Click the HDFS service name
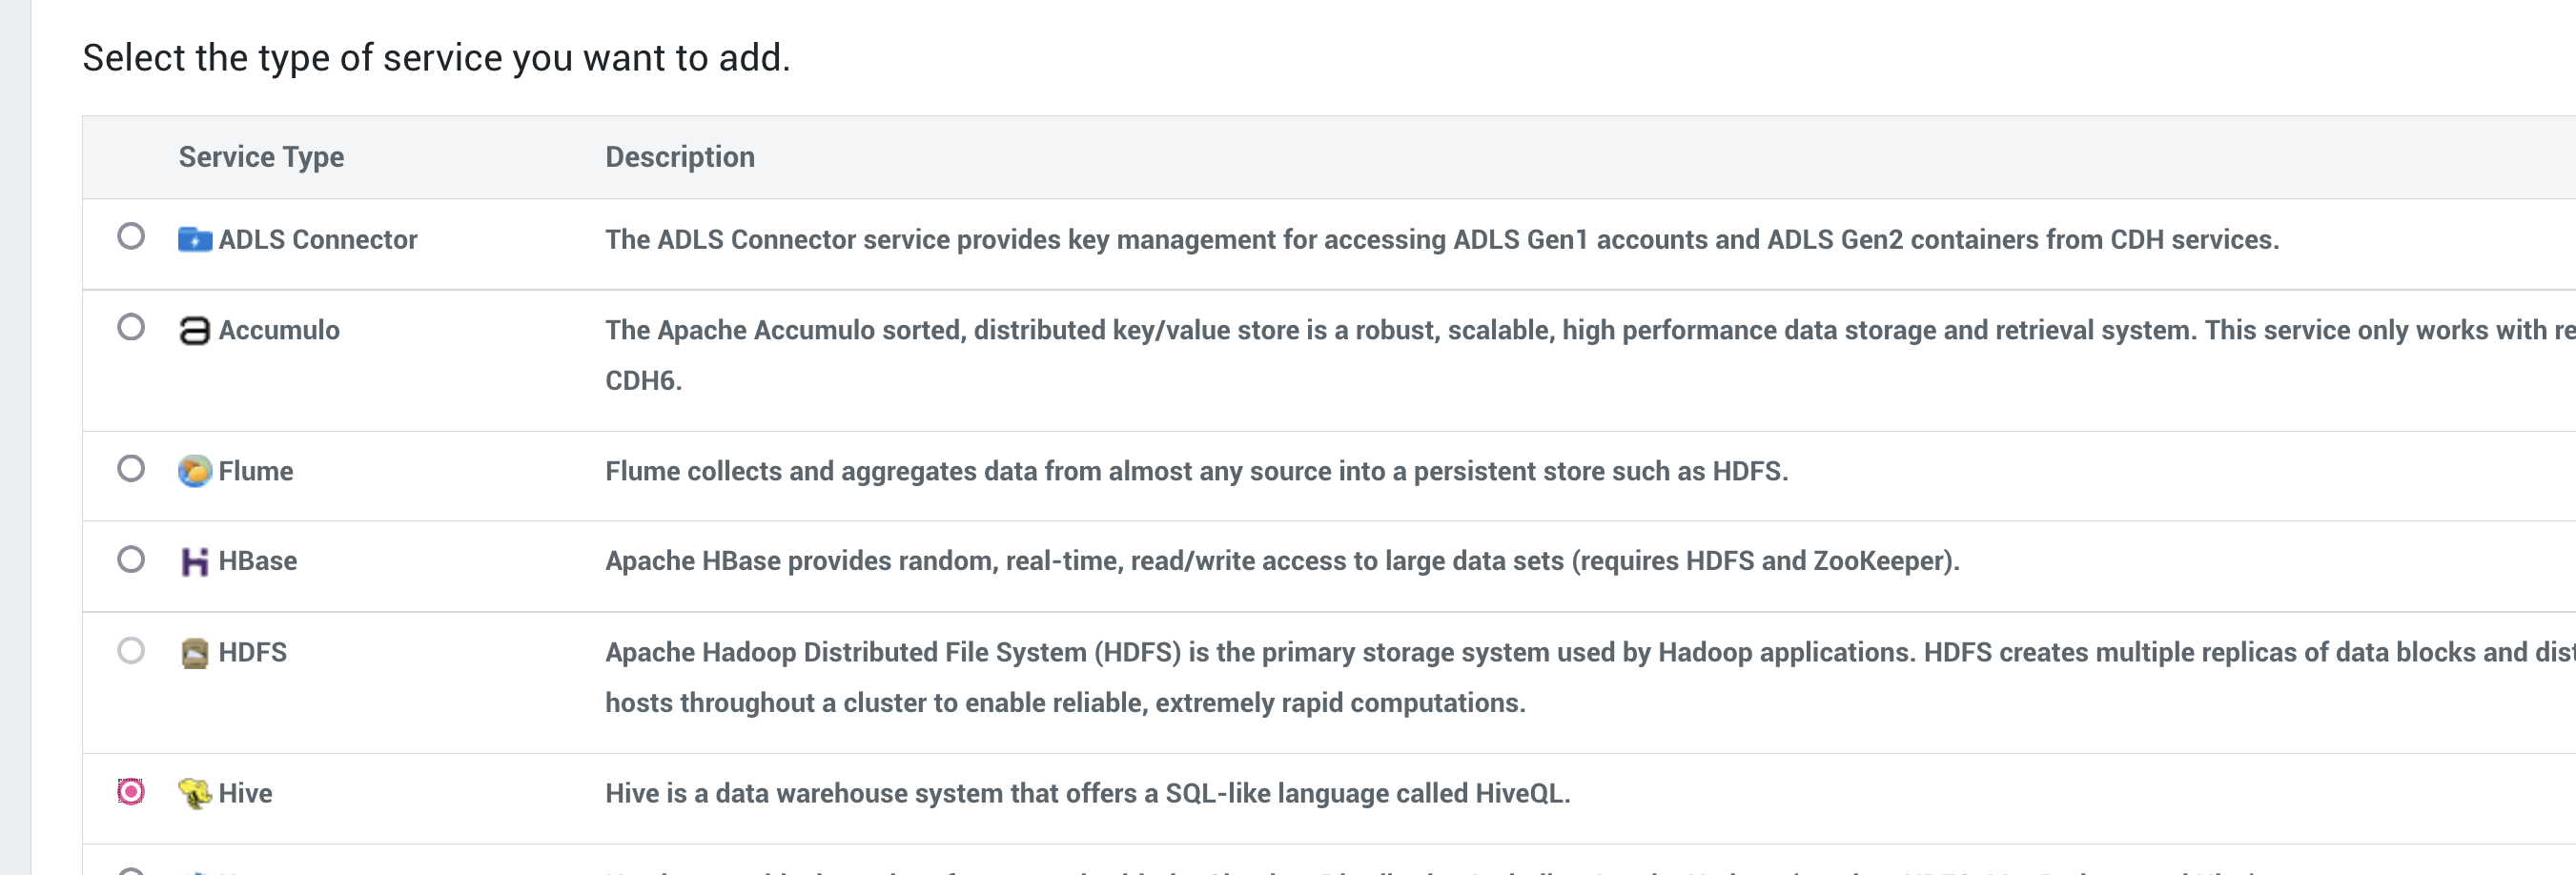 (x=253, y=653)
